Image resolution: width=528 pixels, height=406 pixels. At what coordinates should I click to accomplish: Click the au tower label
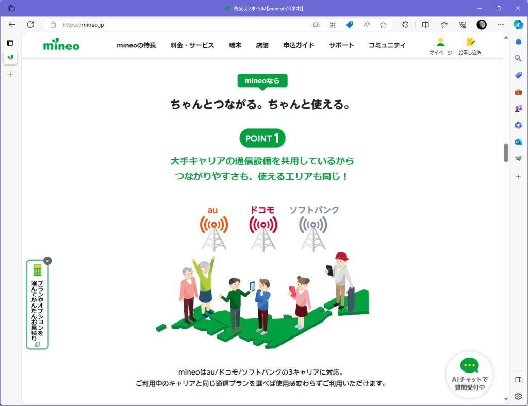212,210
